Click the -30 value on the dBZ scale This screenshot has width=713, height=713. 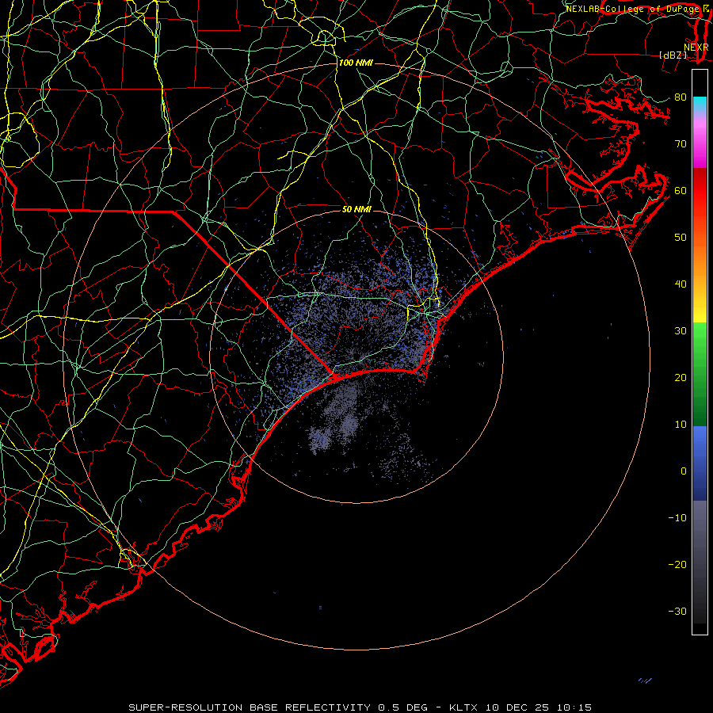tap(677, 612)
